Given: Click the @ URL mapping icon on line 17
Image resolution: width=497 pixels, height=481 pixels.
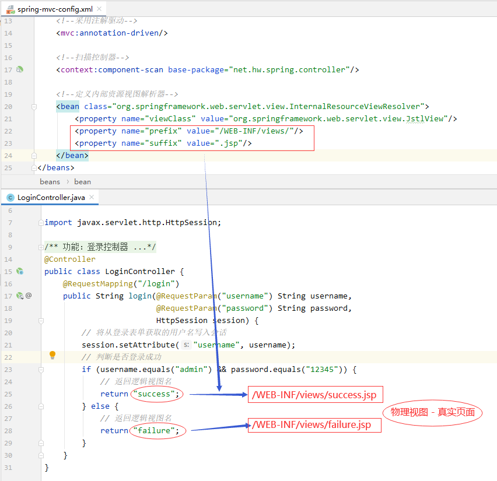Looking at the screenshot, I should [29, 296].
